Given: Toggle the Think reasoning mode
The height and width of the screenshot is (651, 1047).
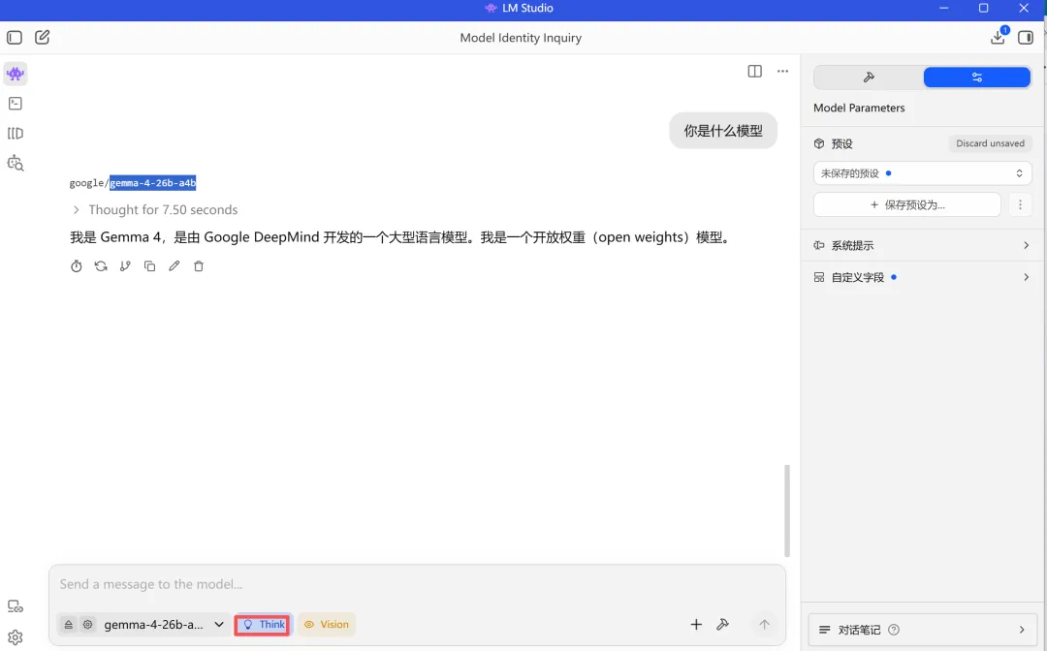Looking at the screenshot, I should click(x=263, y=624).
